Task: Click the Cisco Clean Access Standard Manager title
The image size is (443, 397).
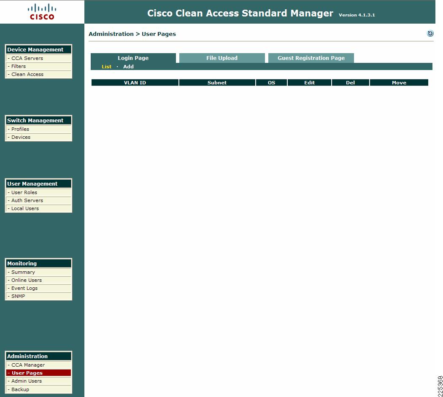Action: point(240,13)
